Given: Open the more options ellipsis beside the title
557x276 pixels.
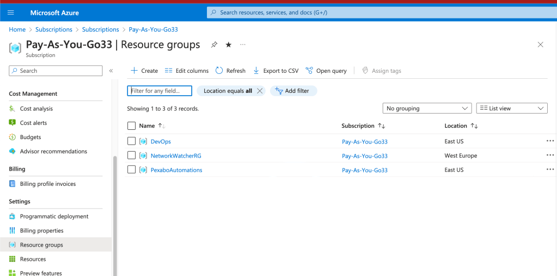Looking at the screenshot, I should pyautogui.click(x=243, y=45).
